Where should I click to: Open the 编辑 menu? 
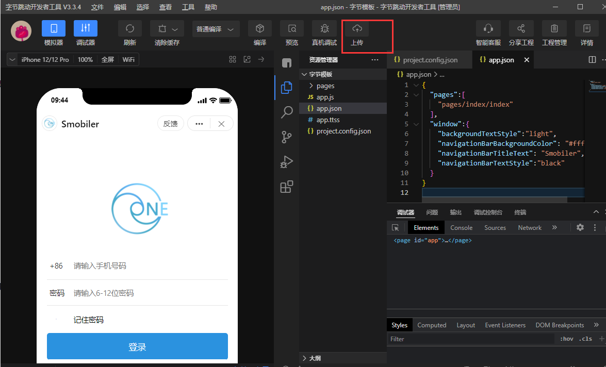pyautogui.click(x=120, y=7)
